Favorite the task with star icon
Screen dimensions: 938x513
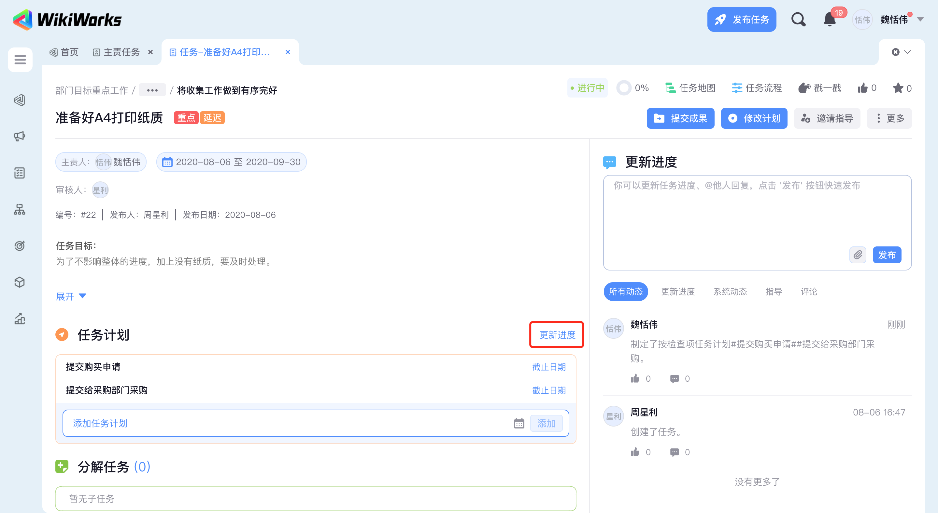[898, 88]
